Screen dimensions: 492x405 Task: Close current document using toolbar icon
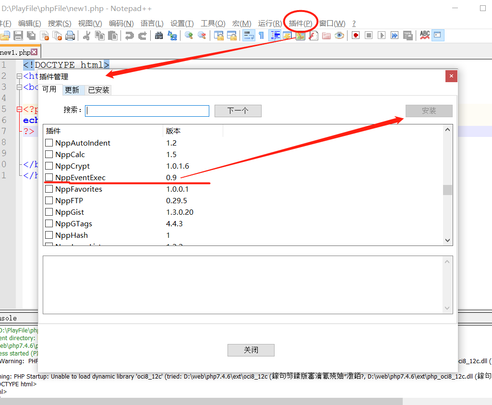(44, 36)
